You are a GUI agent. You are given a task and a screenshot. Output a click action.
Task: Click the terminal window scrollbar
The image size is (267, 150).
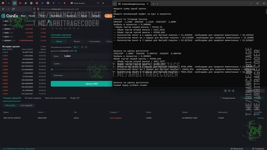[x=266, y=12]
